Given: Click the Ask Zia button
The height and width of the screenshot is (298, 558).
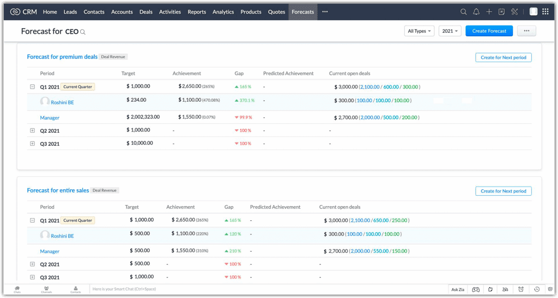Looking at the screenshot, I should (458, 289).
